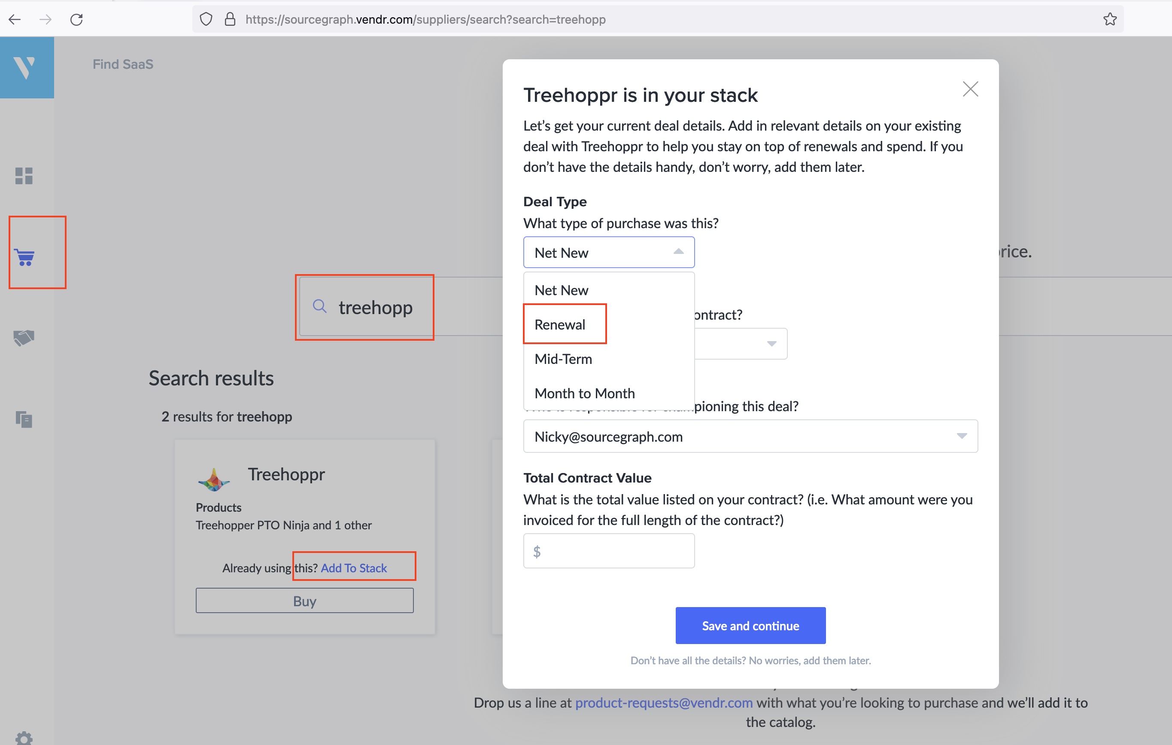This screenshot has width=1172, height=745.
Task: Click the magnifier icon in the search box
Action: (x=319, y=306)
